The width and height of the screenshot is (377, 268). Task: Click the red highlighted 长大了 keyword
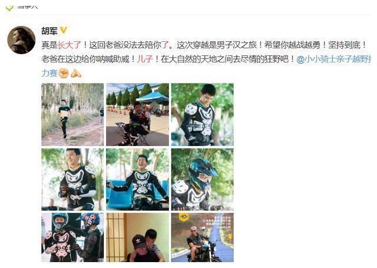[70, 45]
